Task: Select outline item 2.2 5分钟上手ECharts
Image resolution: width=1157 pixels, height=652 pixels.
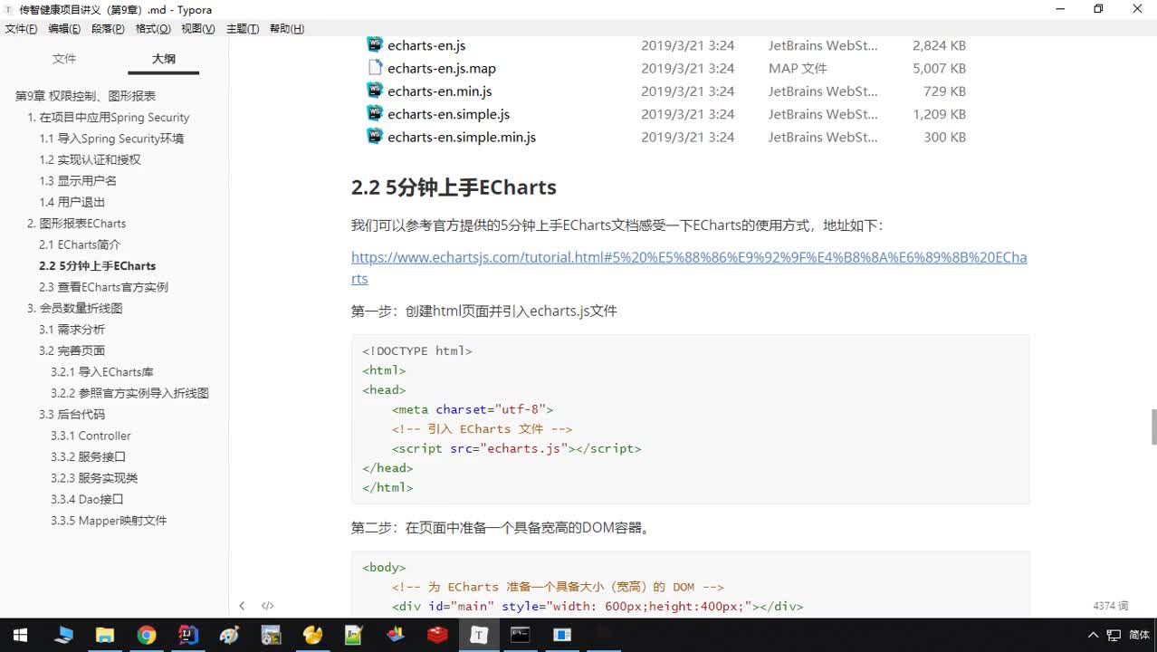Action: click(98, 265)
